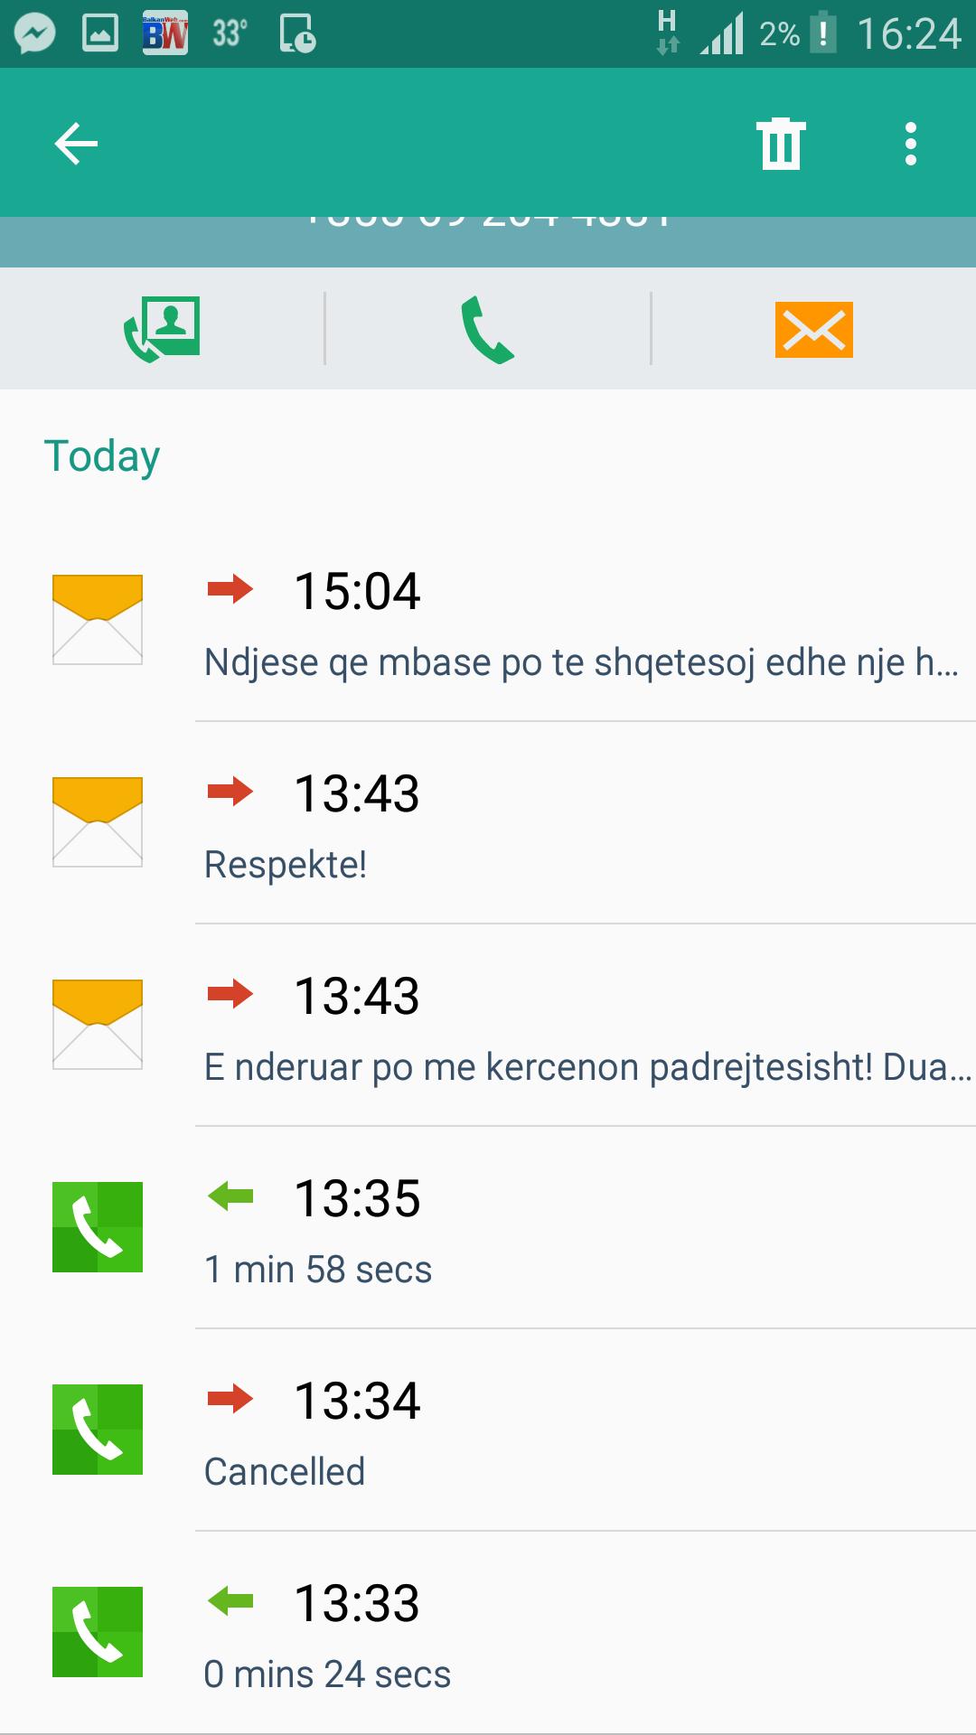Select the 1 min 58 secs call
This screenshot has height=1735, width=976.
pyautogui.click(x=318, y=1270)
